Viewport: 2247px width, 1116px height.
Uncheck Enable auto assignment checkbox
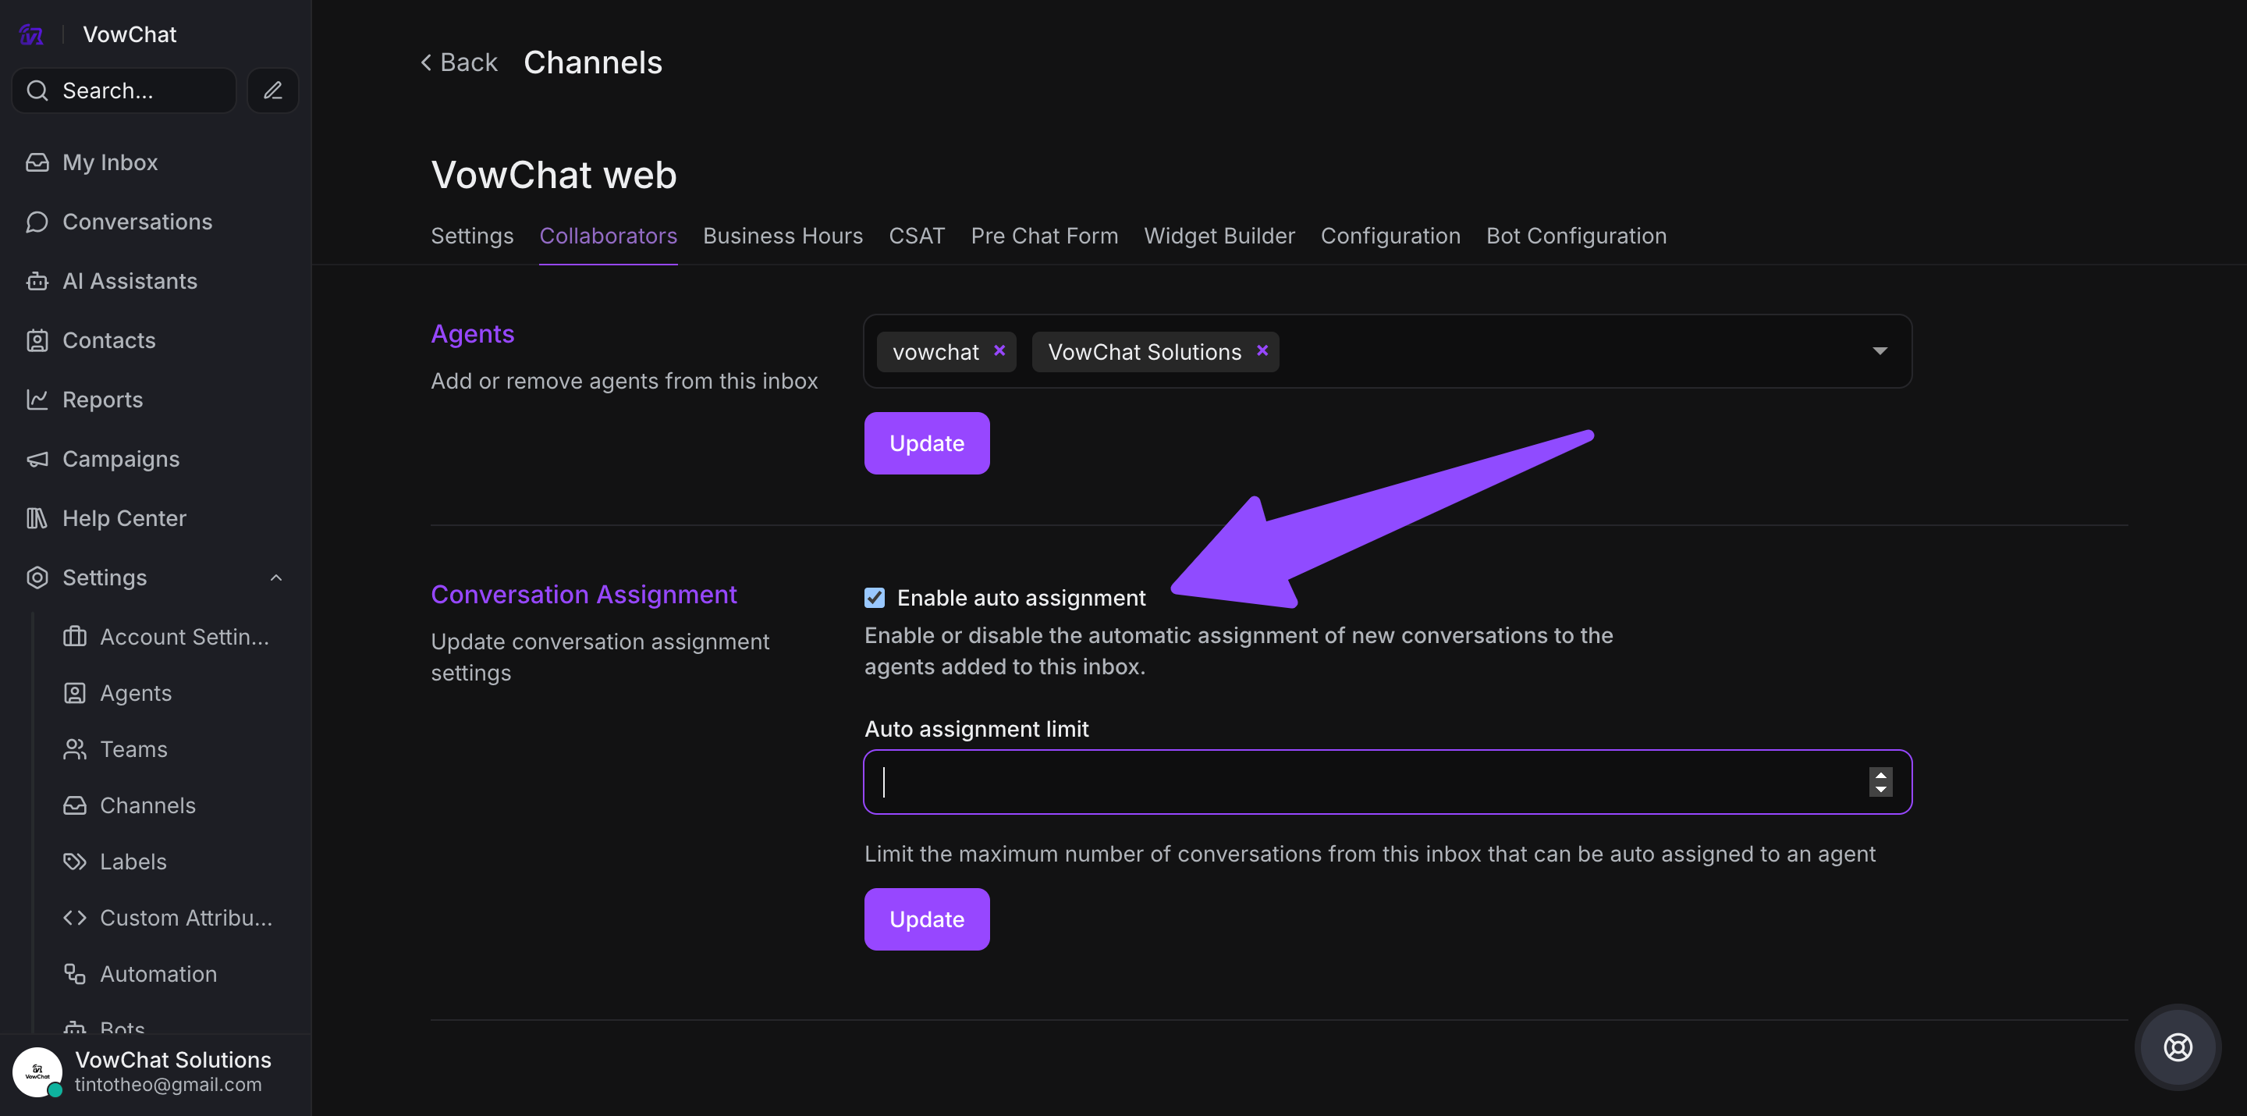[874, 598]
